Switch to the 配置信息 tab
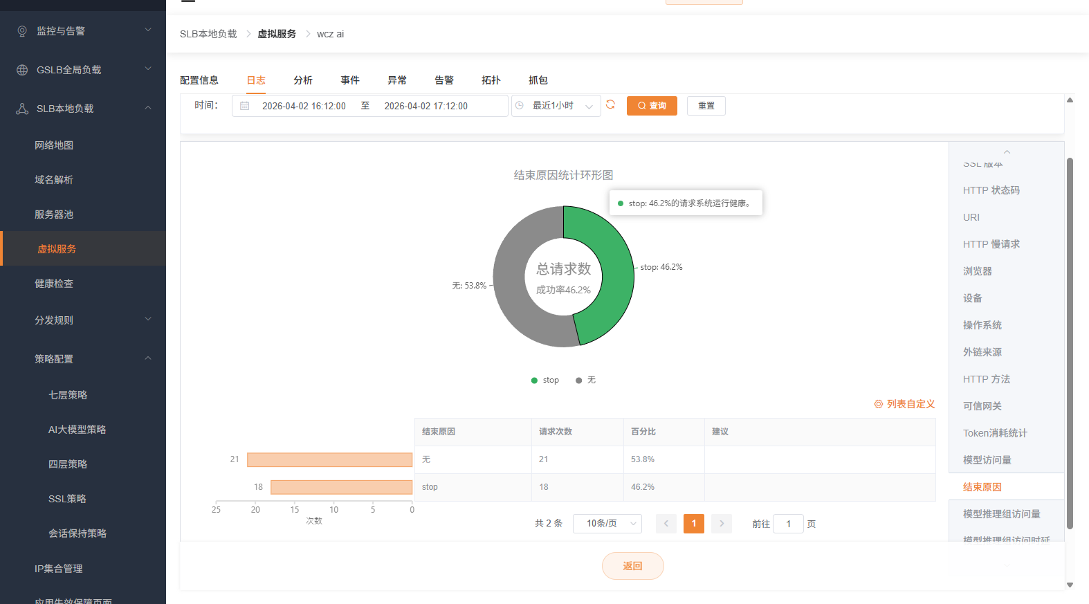This screenshot has width=1089, height=604. point(199,80)
